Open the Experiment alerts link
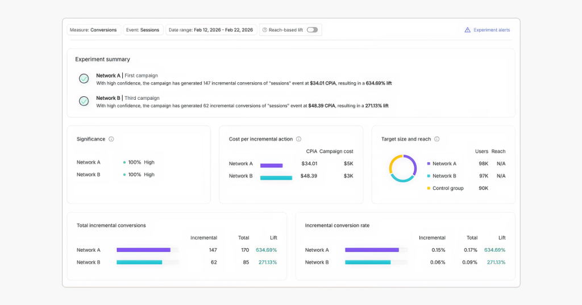The height and width of the screenshot is (305, 582). coord(492,30)
